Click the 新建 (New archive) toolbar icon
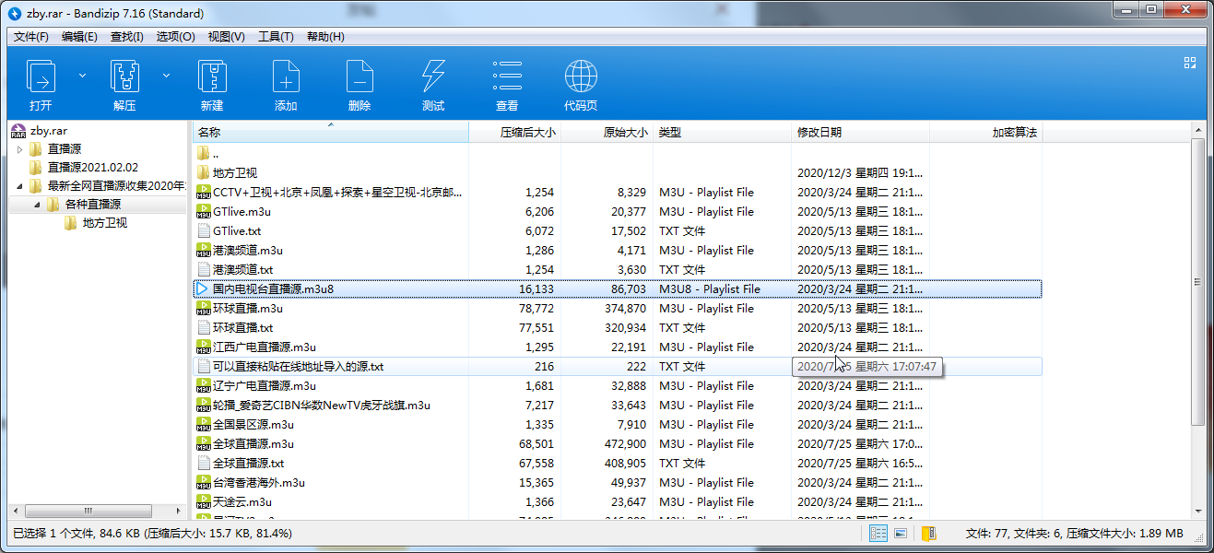The width and height of the screenshot is (1214, 553). tap(212, 76)
